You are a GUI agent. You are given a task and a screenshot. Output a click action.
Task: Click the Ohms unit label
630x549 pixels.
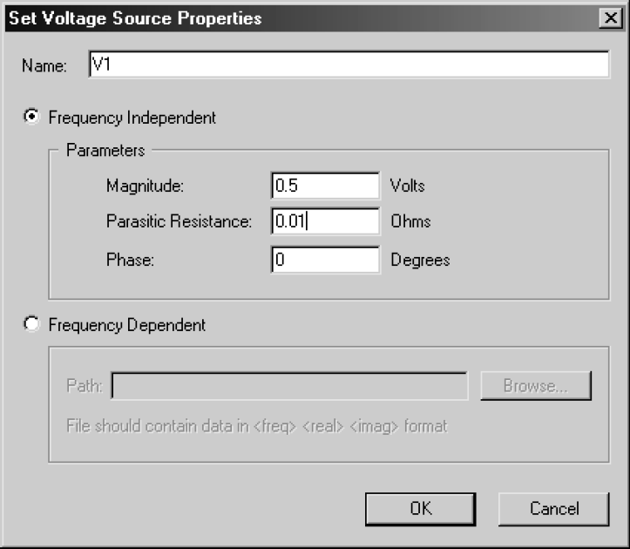point(410,222)
